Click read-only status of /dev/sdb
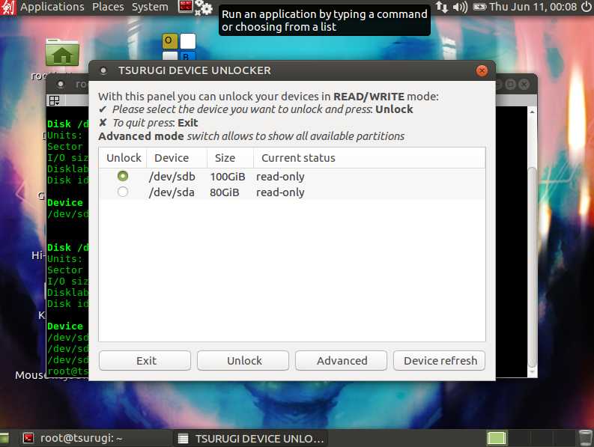Screen dimensions: 594x447 (x=280, y=177)
